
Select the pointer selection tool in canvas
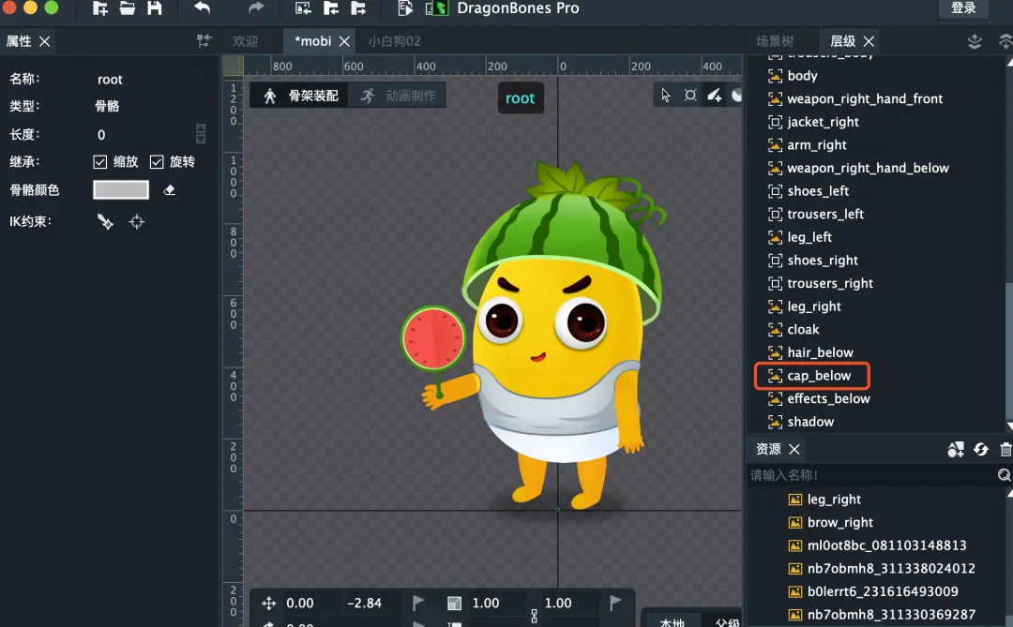click(665, 96)
